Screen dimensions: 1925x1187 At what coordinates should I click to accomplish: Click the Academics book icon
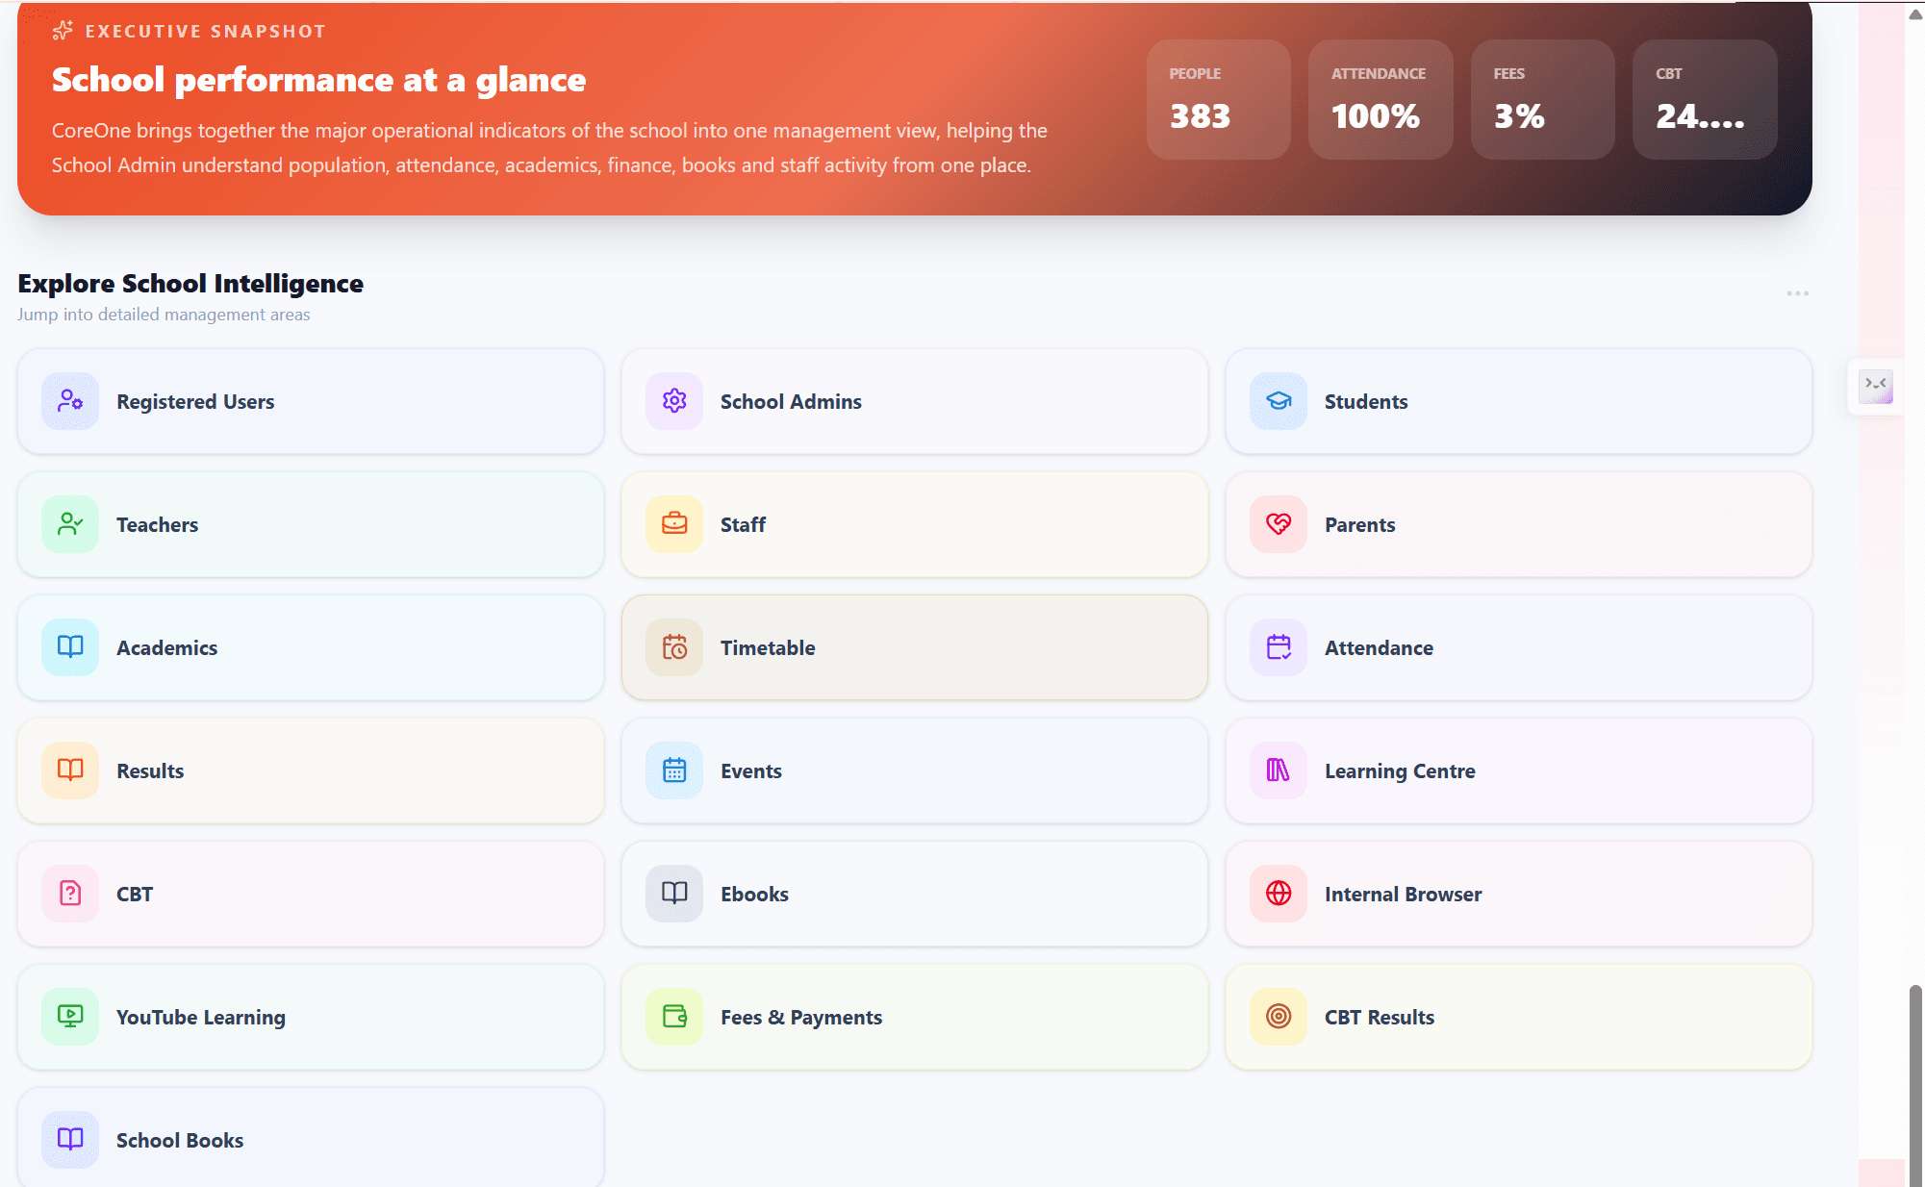pyautogui.click(x=70, y=647)
